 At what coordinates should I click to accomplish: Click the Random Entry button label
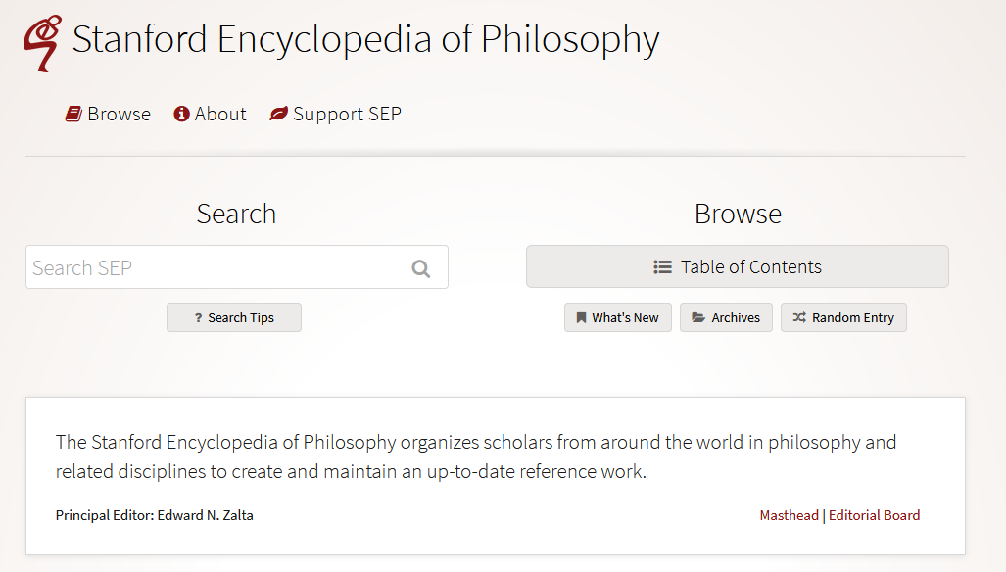[852, 317]
